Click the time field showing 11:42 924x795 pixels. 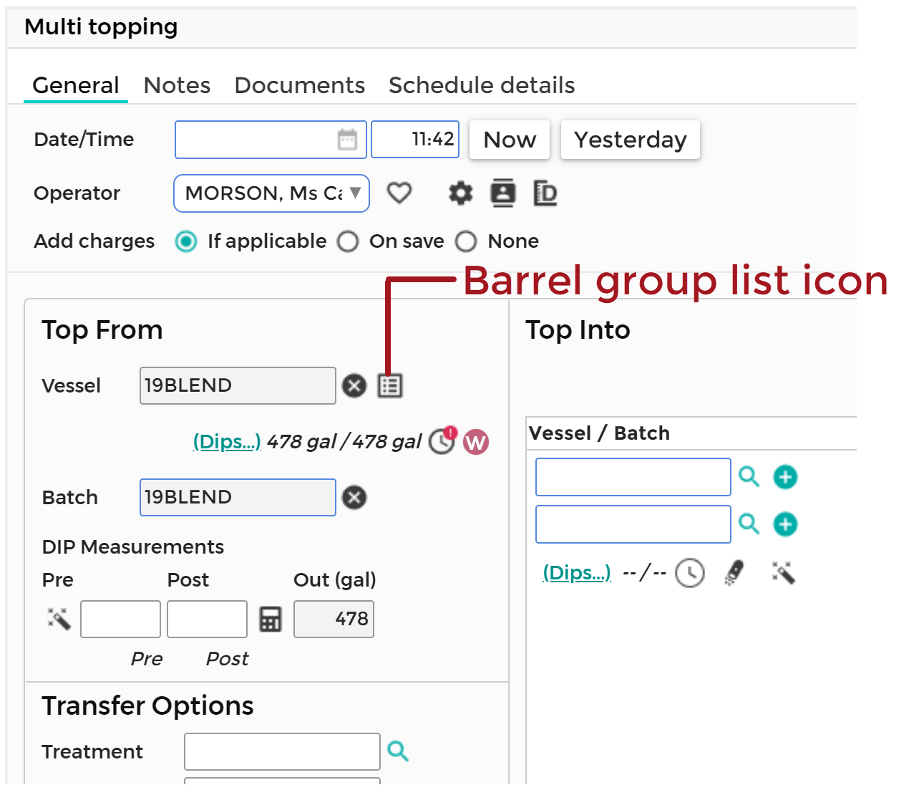415,139
